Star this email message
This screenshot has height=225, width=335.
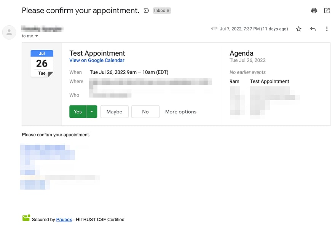[x=299, y=29]
